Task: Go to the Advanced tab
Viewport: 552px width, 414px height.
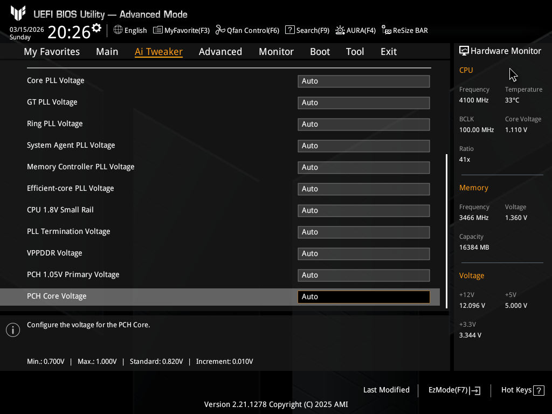Action: tap(220, 52)
